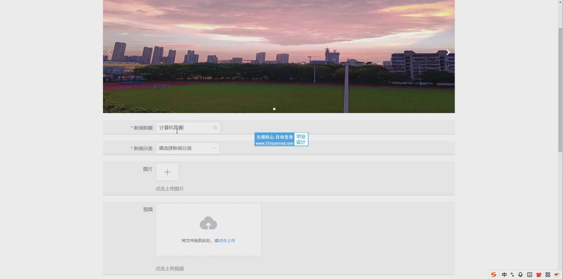Viewport: 563px width, 279px height.
Task: Open the soft keyboard icon in IME bar
Action: [530, 275]
